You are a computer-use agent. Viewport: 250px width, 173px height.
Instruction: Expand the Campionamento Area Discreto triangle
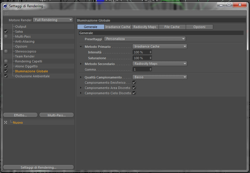tap(81, 88)
